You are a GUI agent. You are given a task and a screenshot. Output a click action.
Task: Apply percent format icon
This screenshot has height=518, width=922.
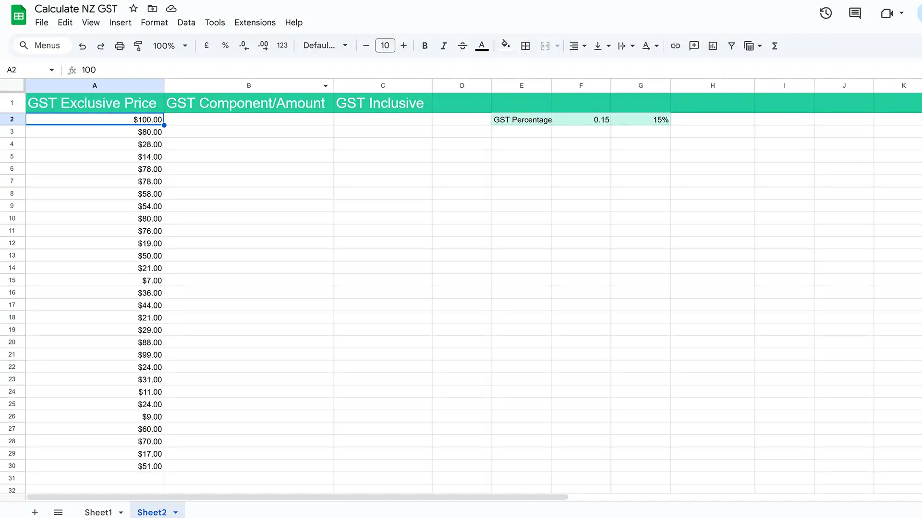225,46
